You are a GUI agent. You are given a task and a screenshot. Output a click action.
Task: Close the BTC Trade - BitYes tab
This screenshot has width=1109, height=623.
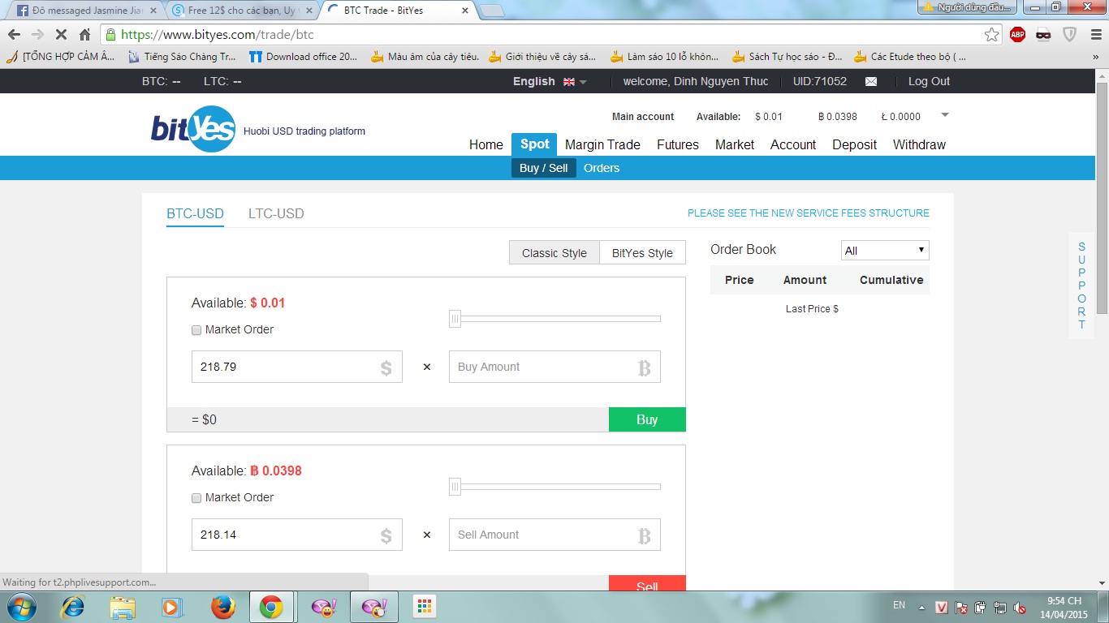click(465, 11)
